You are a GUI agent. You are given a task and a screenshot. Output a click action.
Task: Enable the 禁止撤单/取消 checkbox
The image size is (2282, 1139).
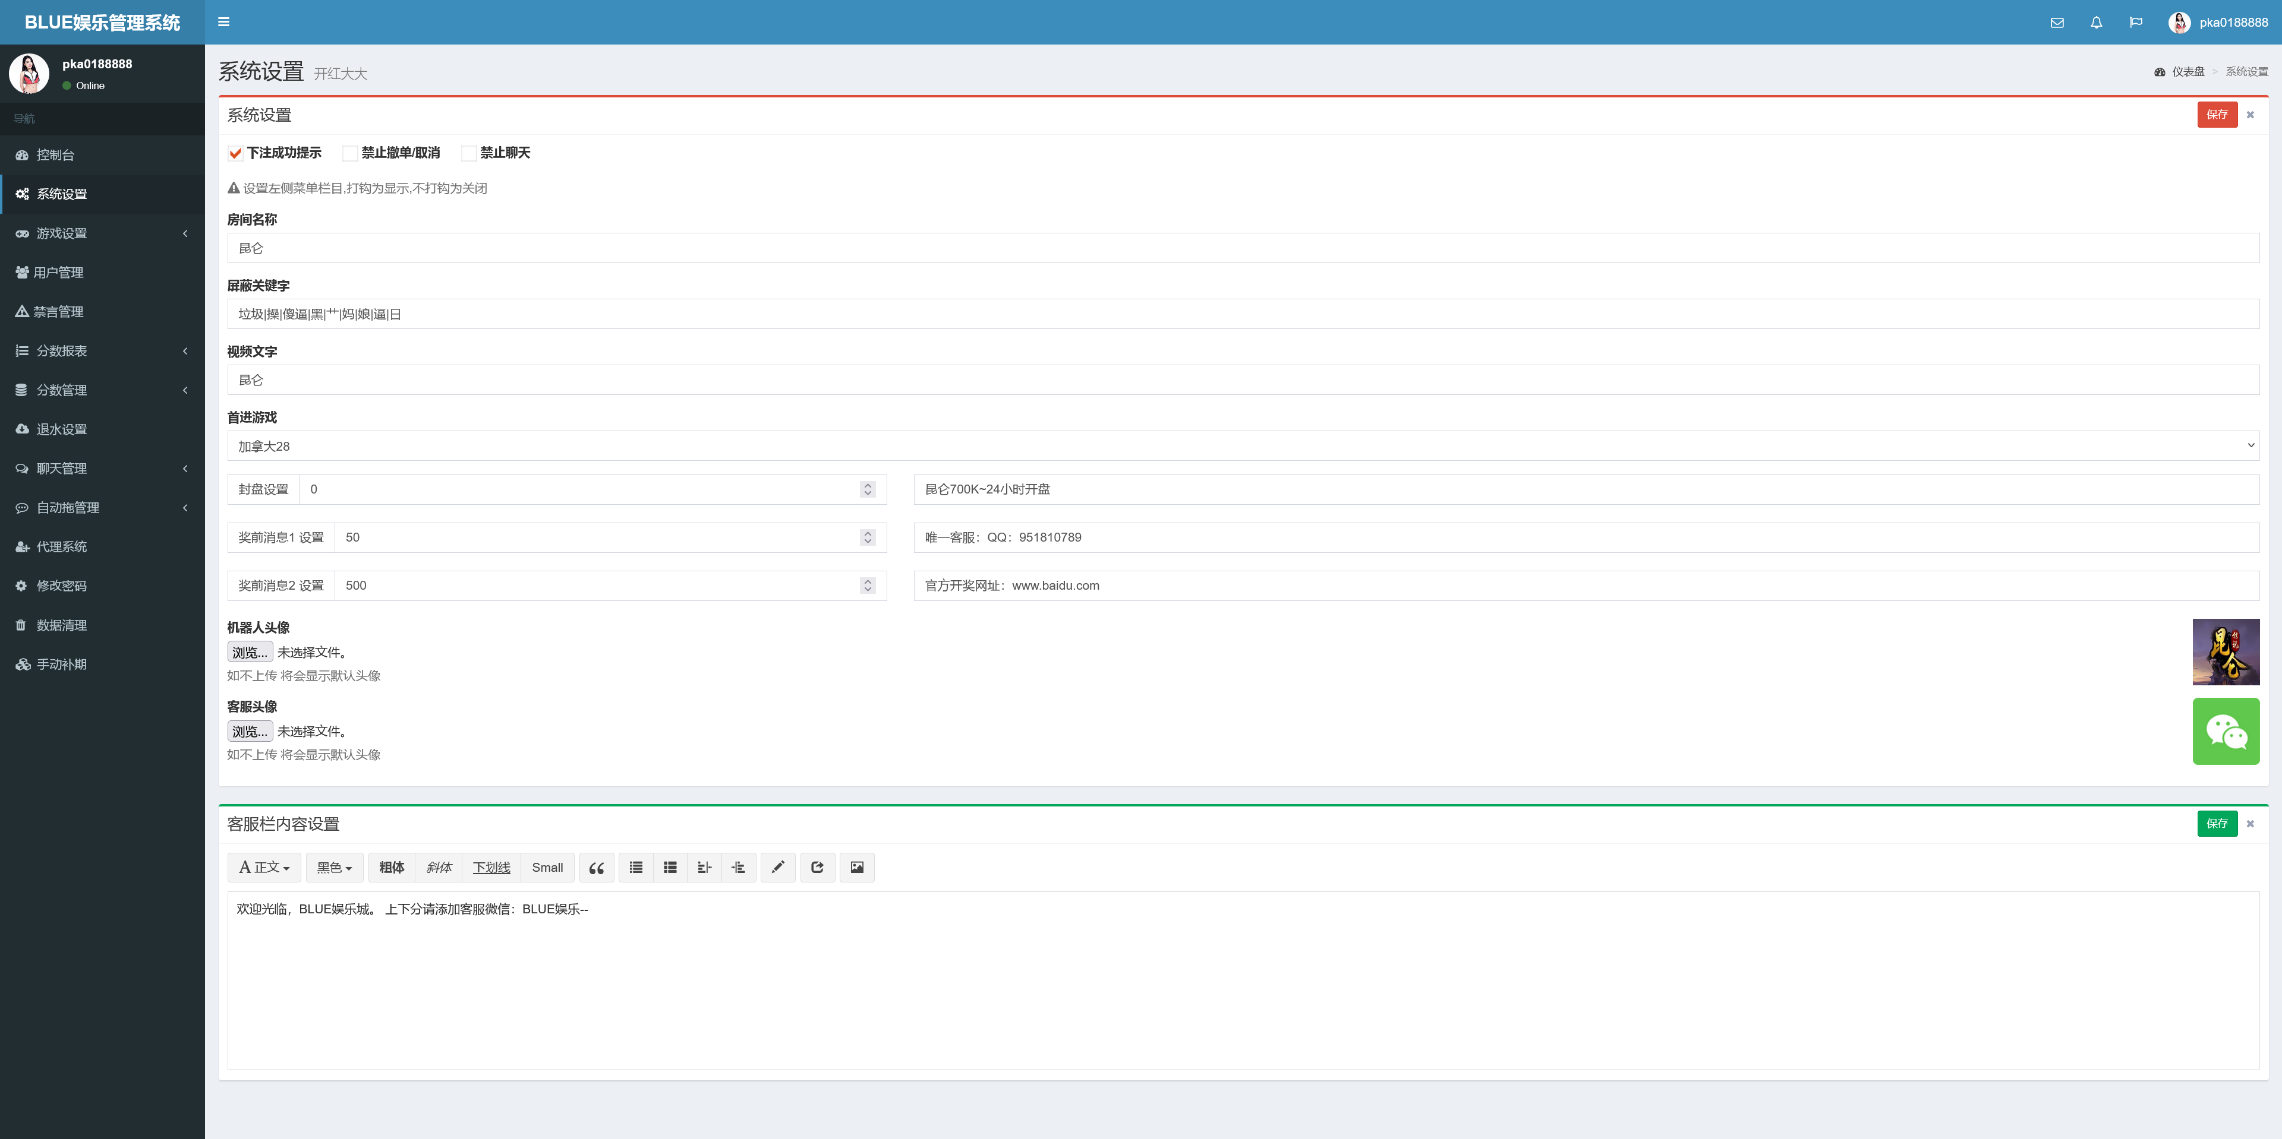coord(350,154)
